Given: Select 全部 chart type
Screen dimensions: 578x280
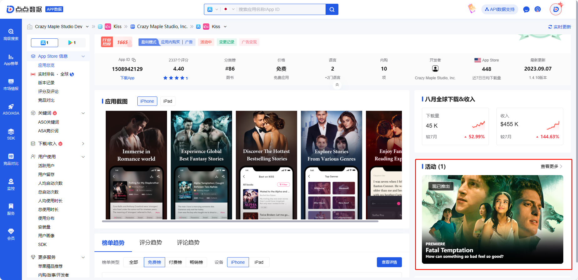Looking at the screenshot, I should [x=134, y=262].
